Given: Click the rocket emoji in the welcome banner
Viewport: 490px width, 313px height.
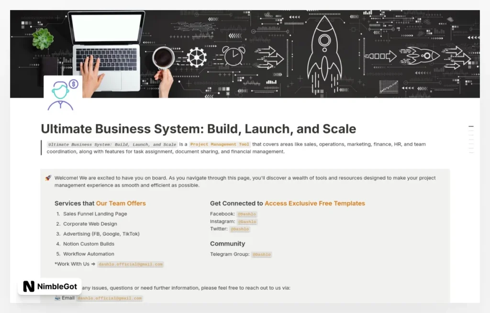Looking at the screenshot, I should [47, 177].
